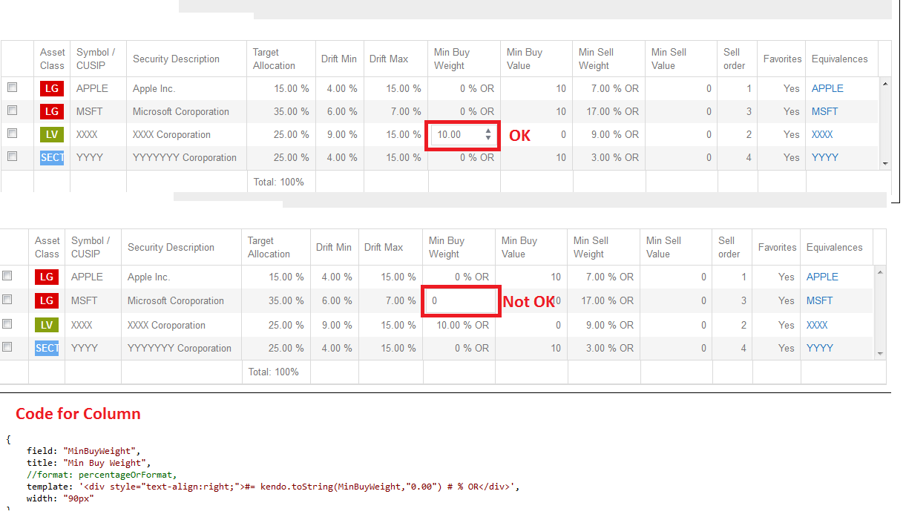The height and width of the screenshot is (517, 906).
Task: Select the blue SECT badge in lower grid
Action: click(47, 348)
